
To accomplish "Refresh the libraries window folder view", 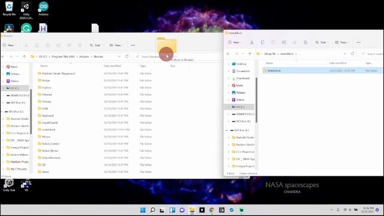I will pyautogui.click(x=127, y=56).
